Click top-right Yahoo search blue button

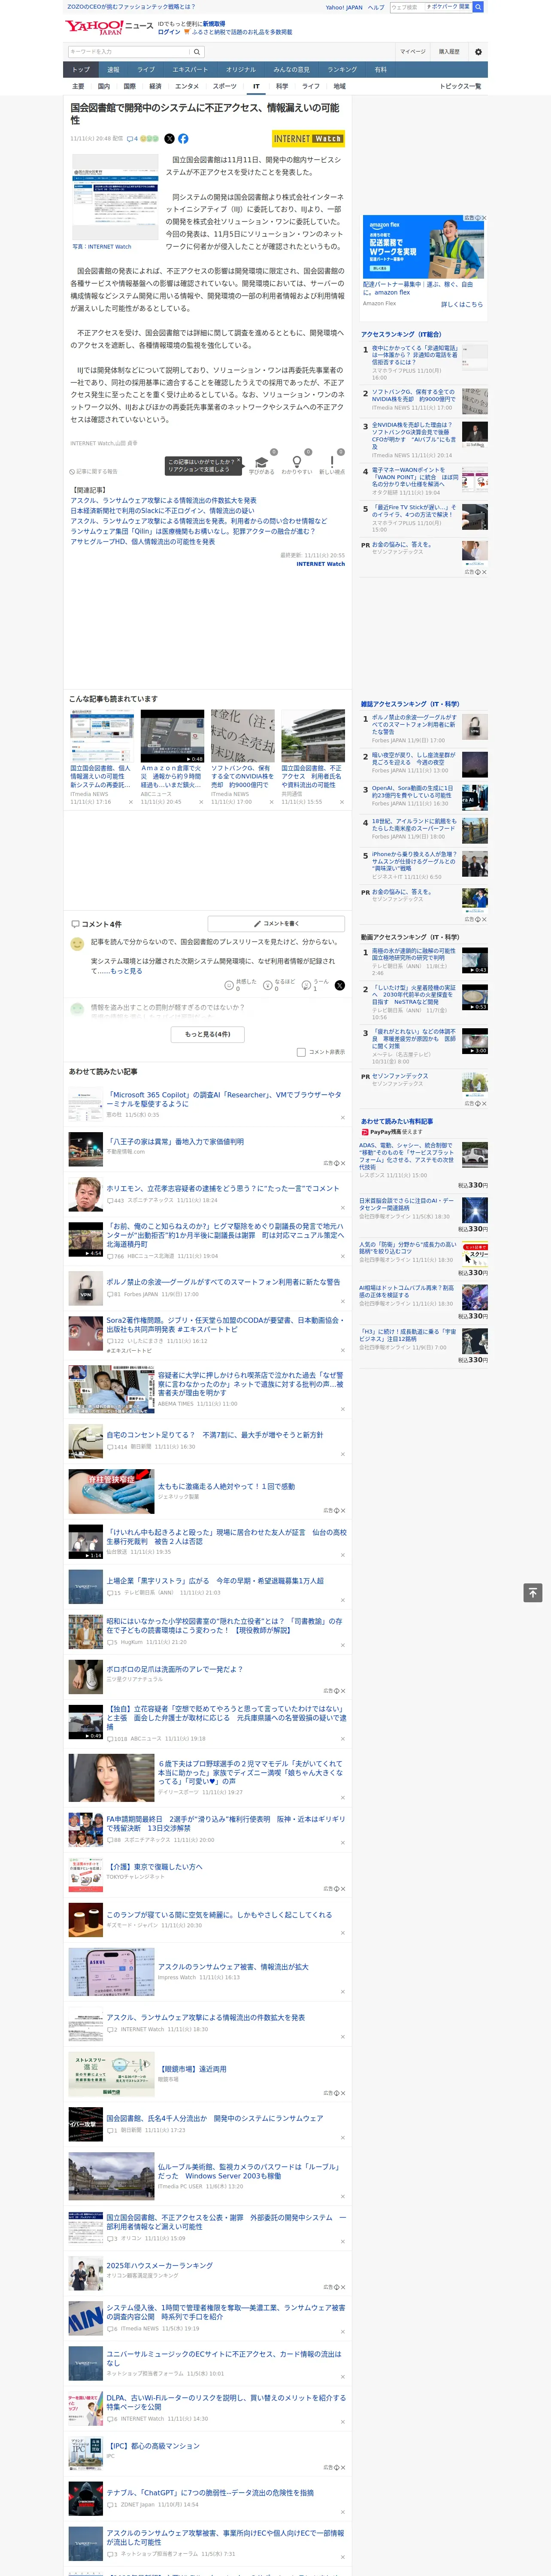(x=478, y=7)
